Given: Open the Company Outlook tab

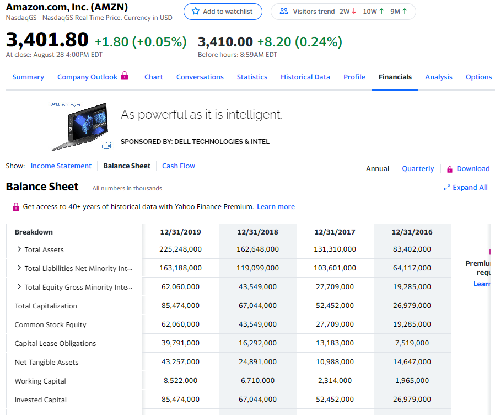Looking at the screenshot, I should 87,77.
